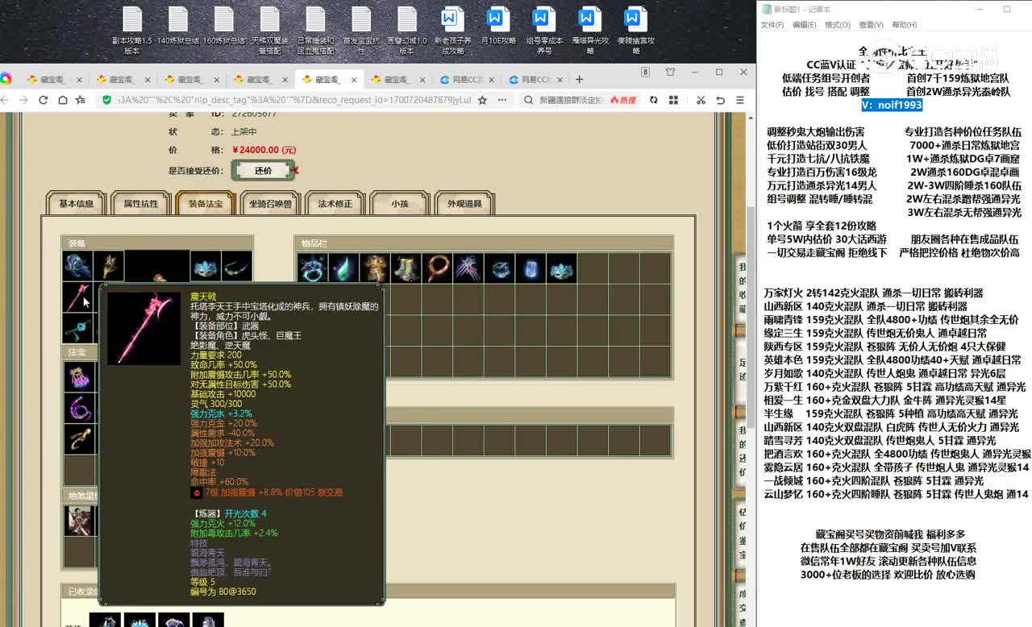Reload the browser page
1032x627 pixels.
point(43,100)
